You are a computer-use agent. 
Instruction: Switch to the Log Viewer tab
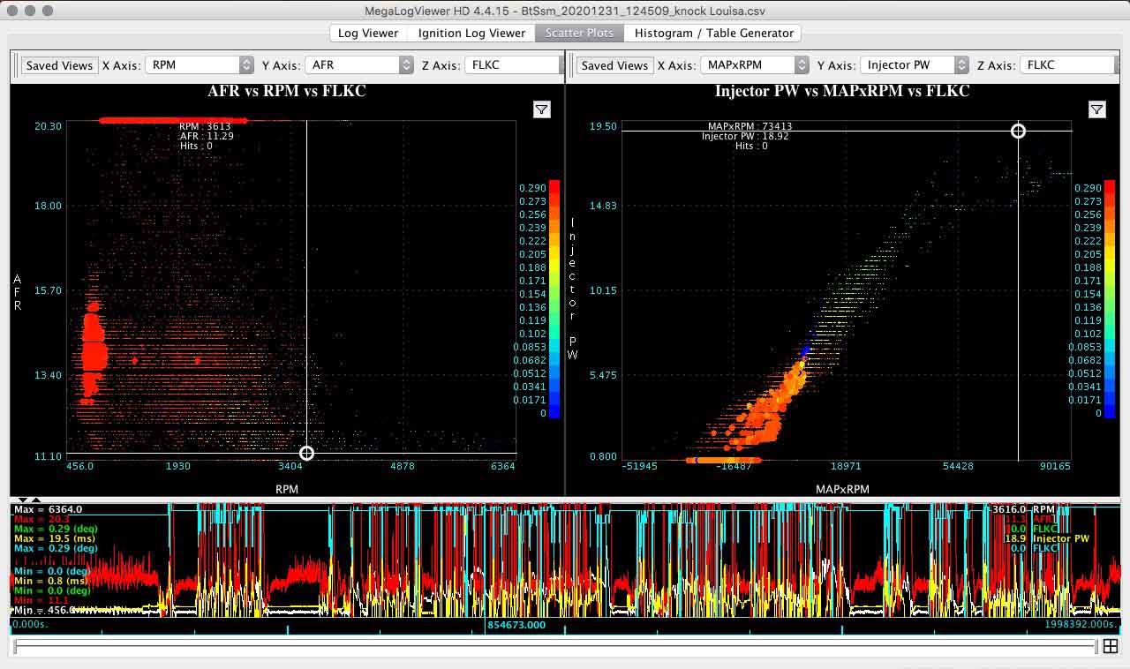[367, 33]
